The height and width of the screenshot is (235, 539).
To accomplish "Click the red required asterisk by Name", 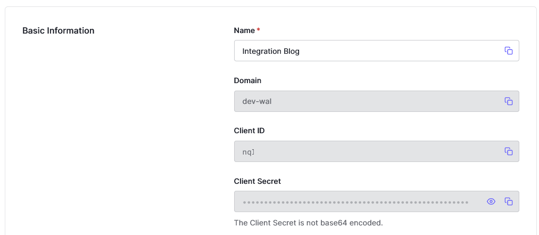I will click(x=259, y=30).
